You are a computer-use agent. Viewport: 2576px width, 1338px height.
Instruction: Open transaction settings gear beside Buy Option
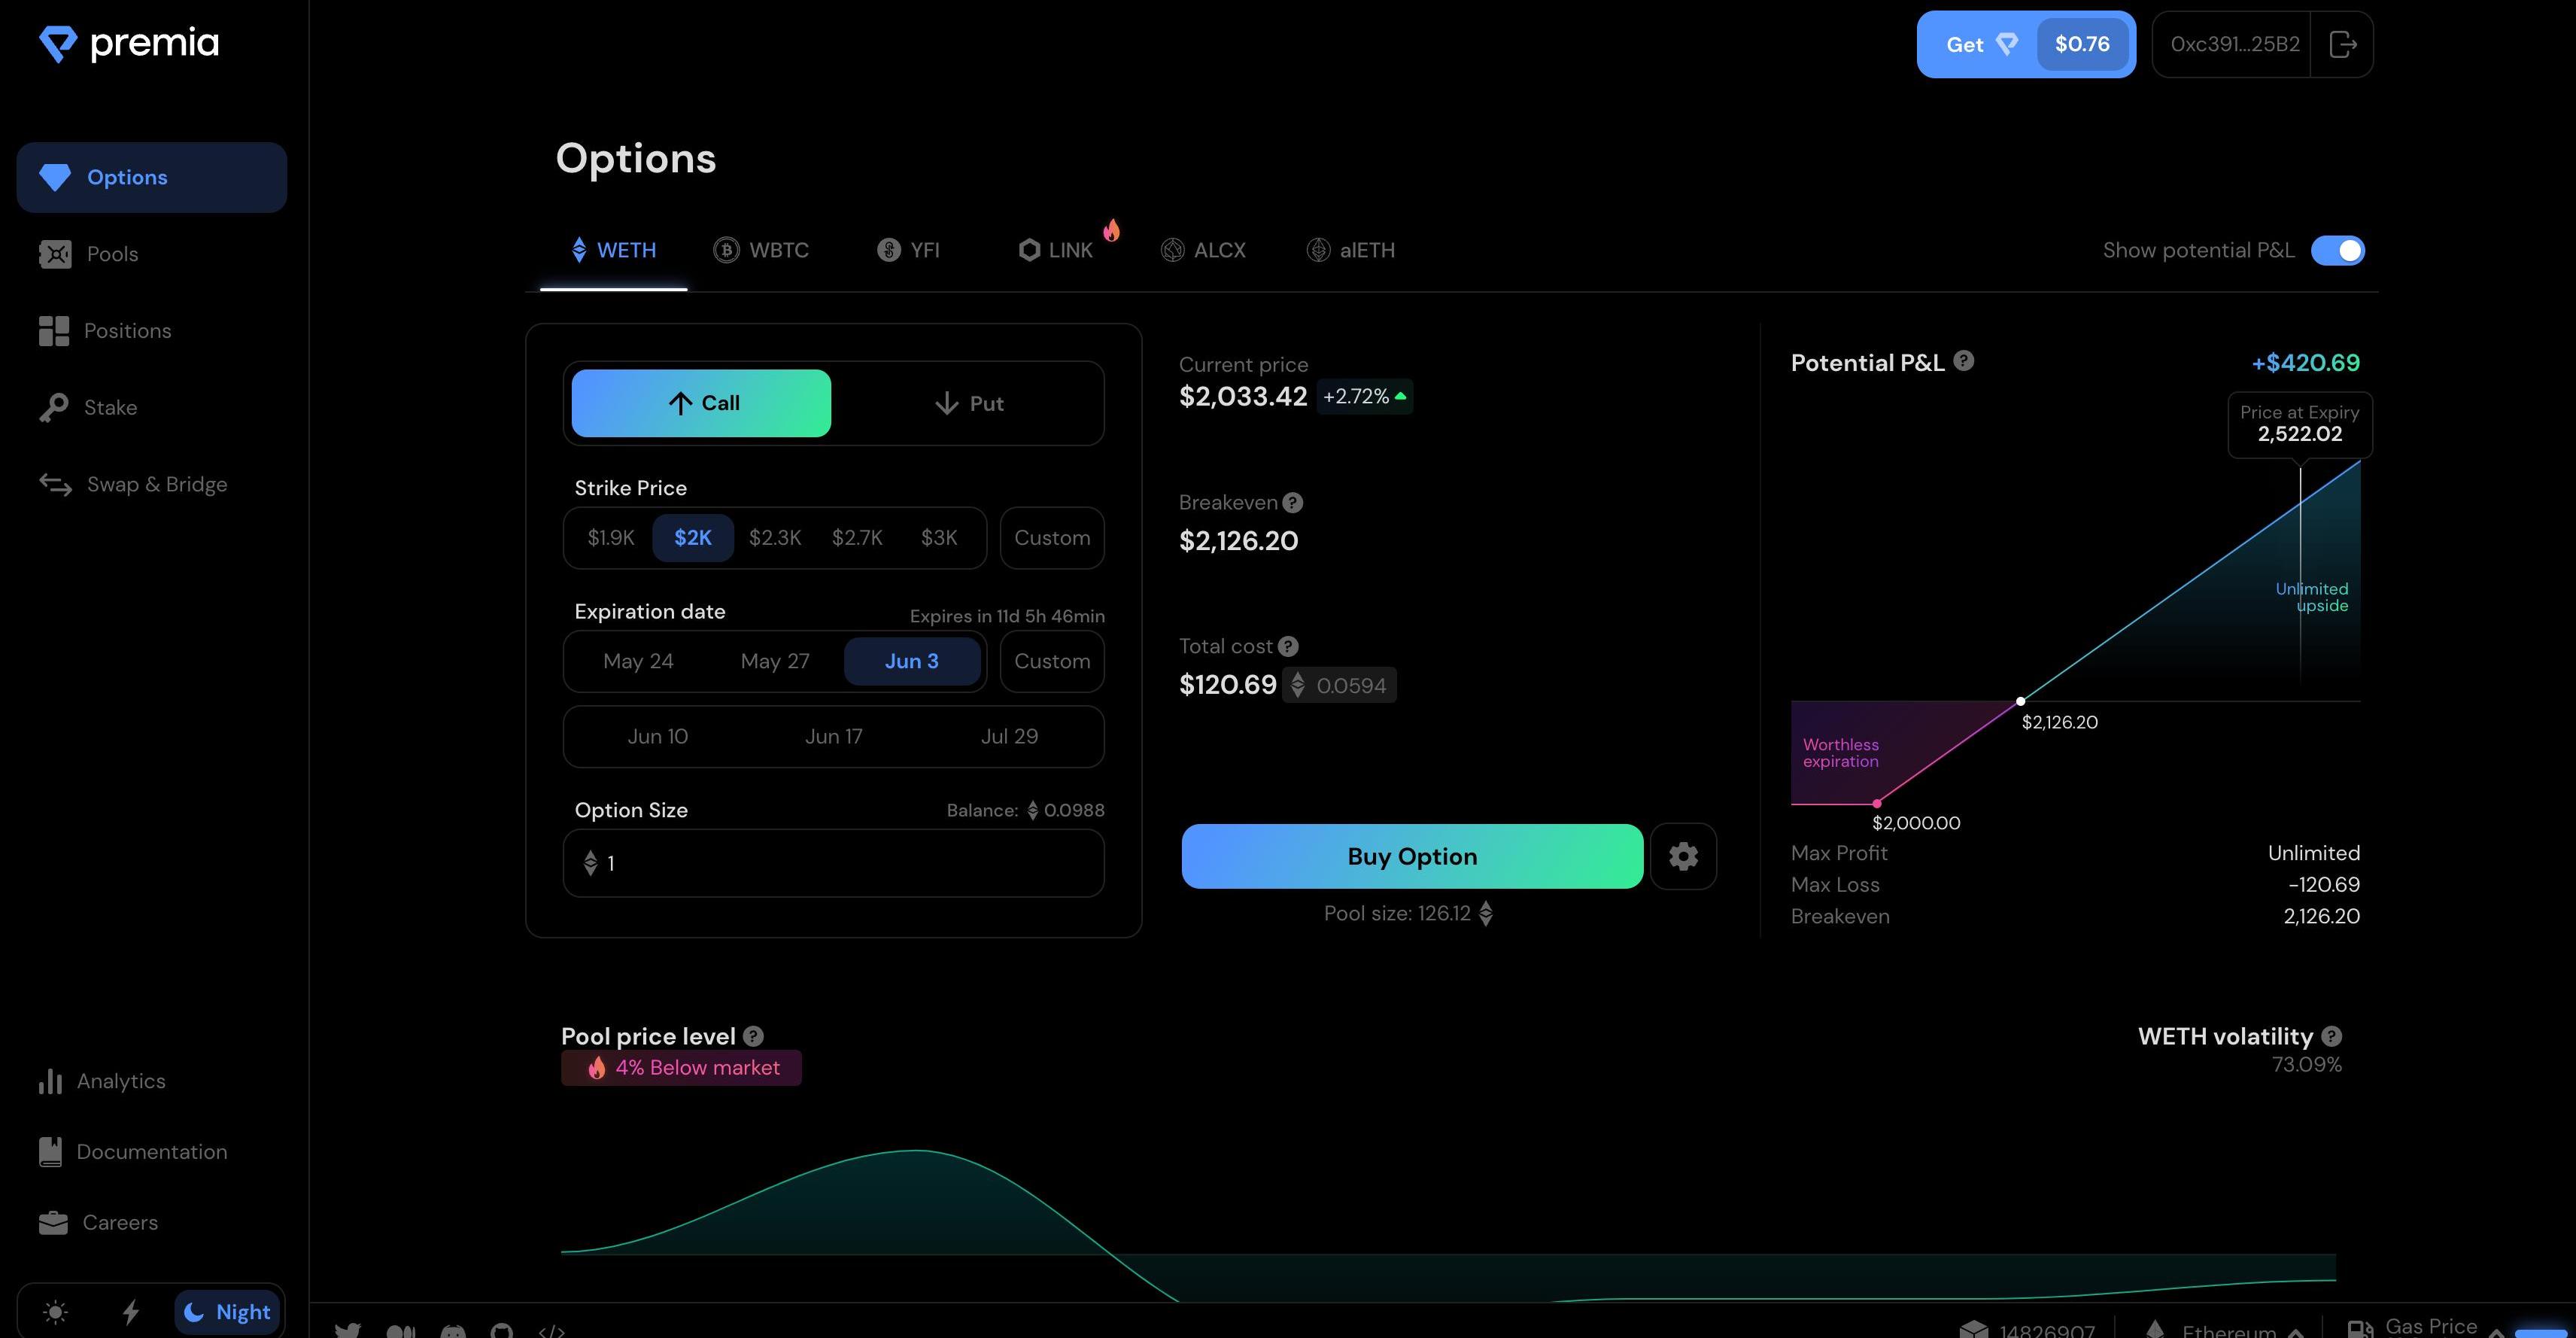point(1683,856)
